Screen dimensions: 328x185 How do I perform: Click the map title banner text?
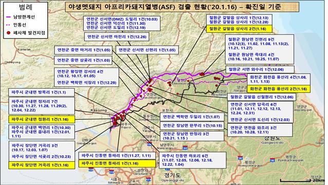pos(175,7)
